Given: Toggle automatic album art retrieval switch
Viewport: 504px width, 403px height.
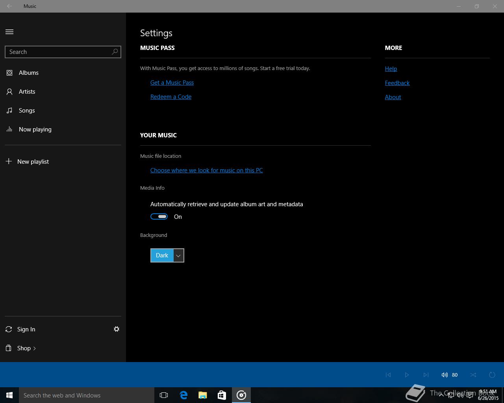Looking at the screenshot, I should pos(159,216).
